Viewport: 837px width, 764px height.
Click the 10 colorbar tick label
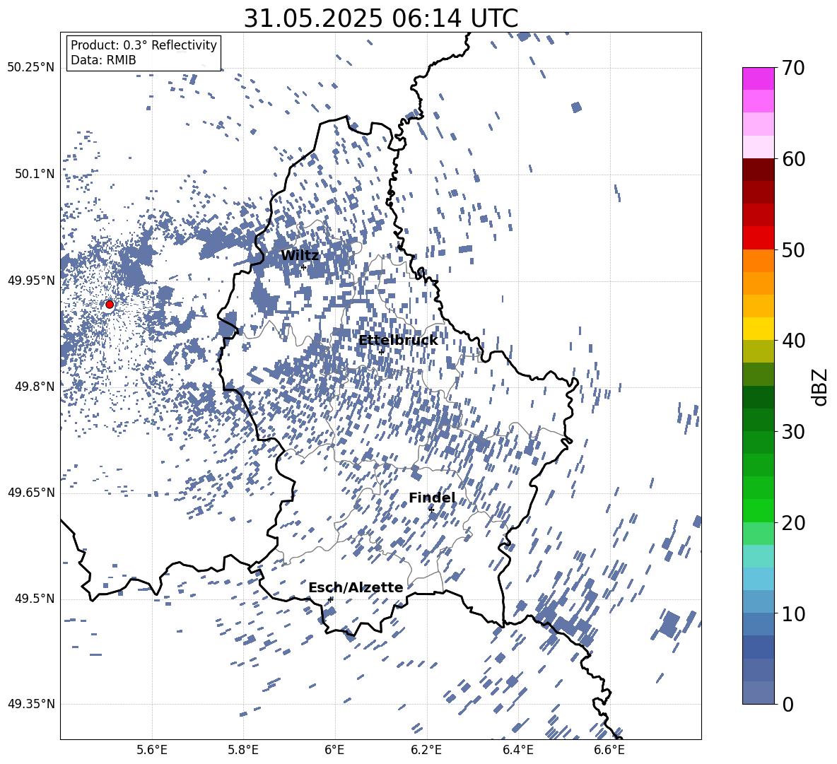(793, 613)
